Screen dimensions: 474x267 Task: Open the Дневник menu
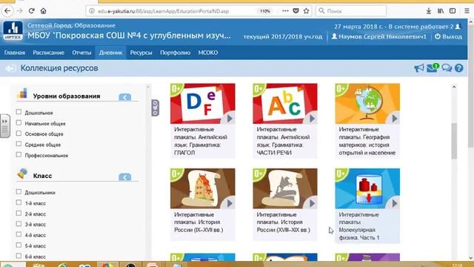point(110,53)
